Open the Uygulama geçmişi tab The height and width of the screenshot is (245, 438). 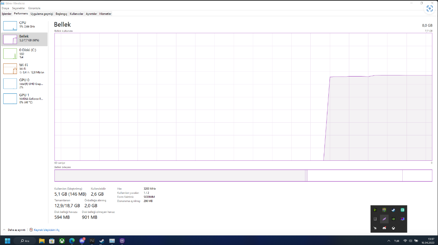tap(42, 14)
